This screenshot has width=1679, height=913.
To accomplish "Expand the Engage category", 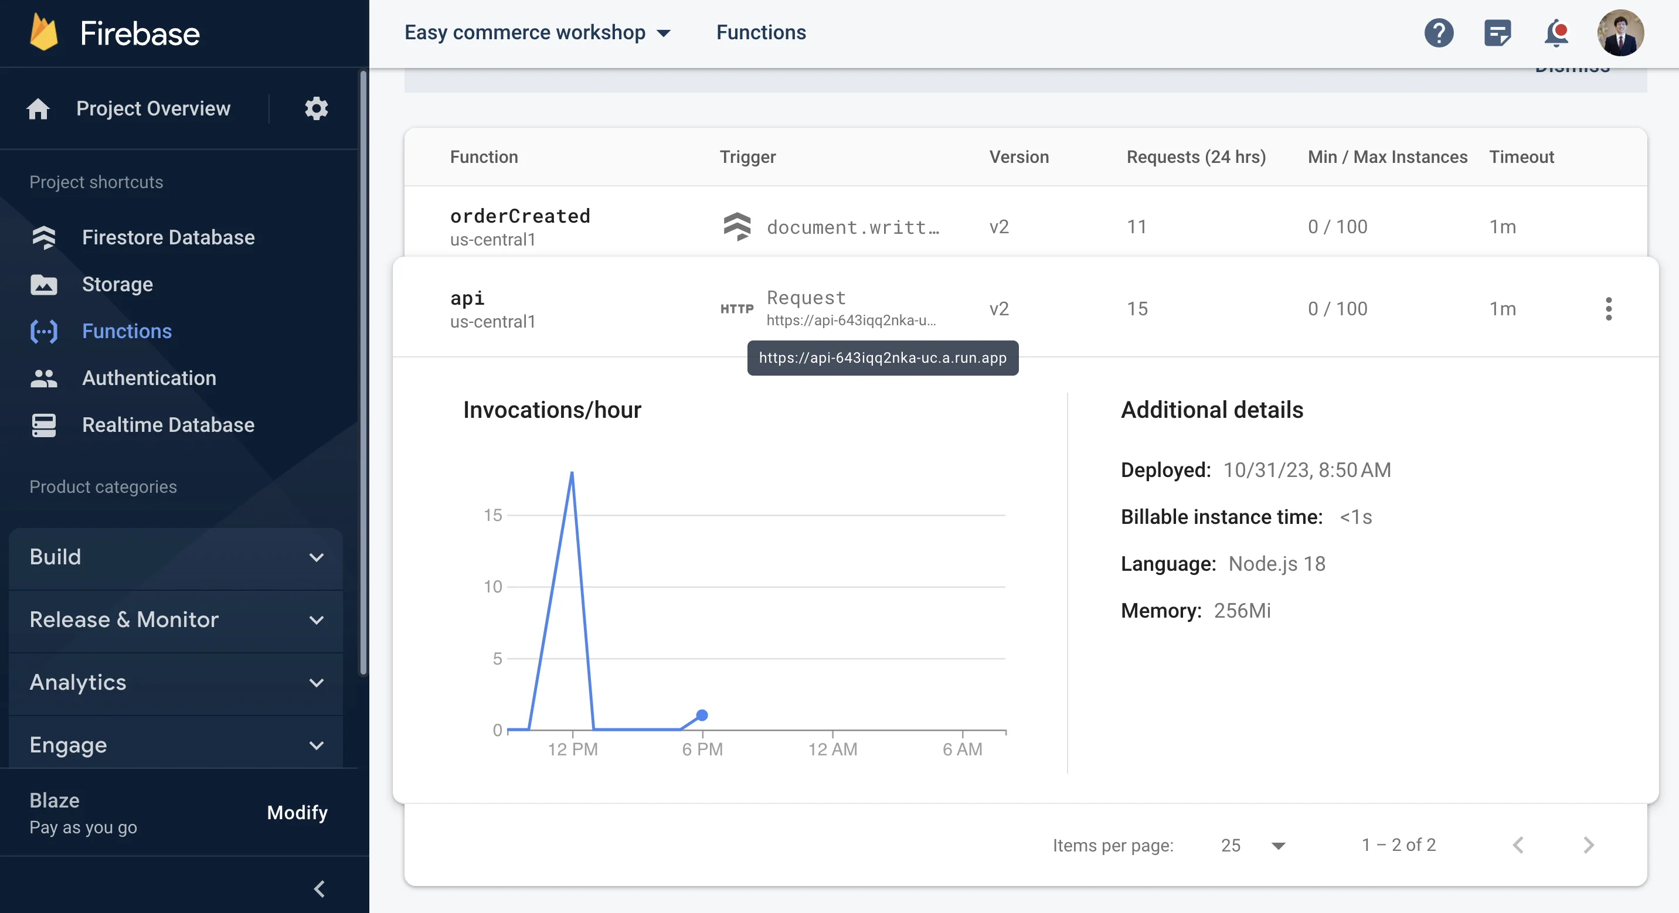I will click(176, 745).
